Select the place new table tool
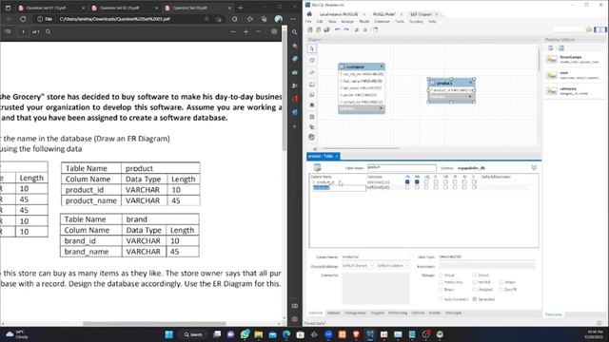Viewport: 609px width, 342px height. [312, 116]
